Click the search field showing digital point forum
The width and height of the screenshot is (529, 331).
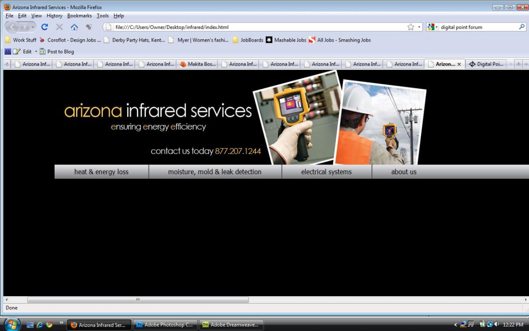[478, 27]
